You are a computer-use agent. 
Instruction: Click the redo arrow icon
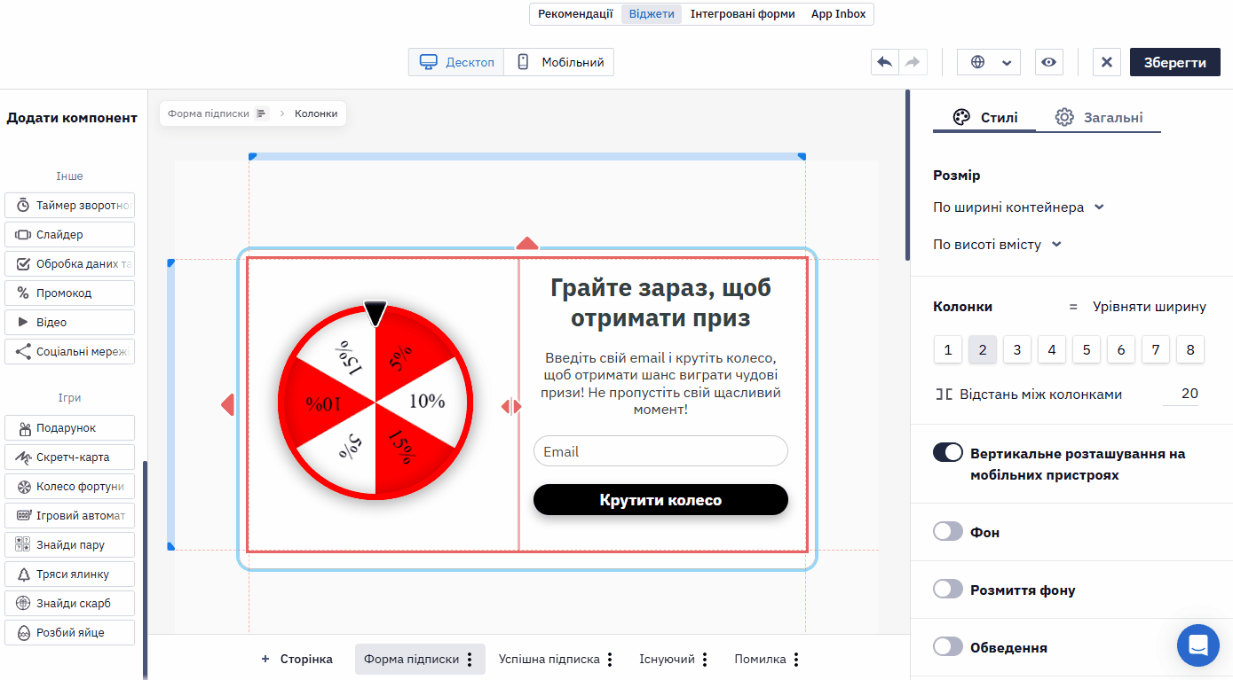912,62
